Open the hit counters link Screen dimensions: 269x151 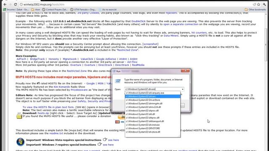[x=199, y=33]
